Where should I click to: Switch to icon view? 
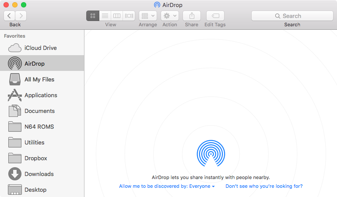coord(93,16)
